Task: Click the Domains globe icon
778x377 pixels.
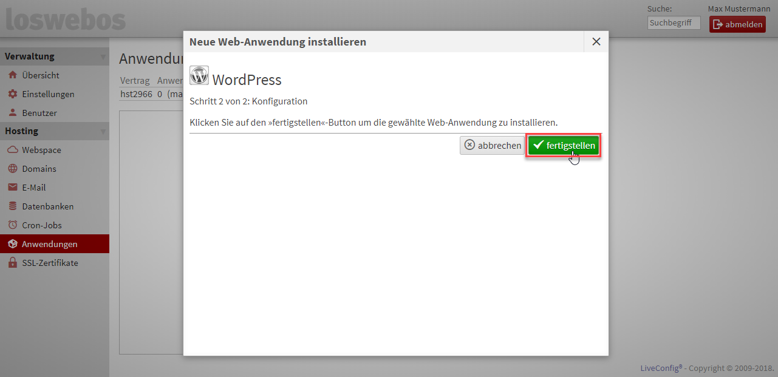Action: tap(12, 169)
